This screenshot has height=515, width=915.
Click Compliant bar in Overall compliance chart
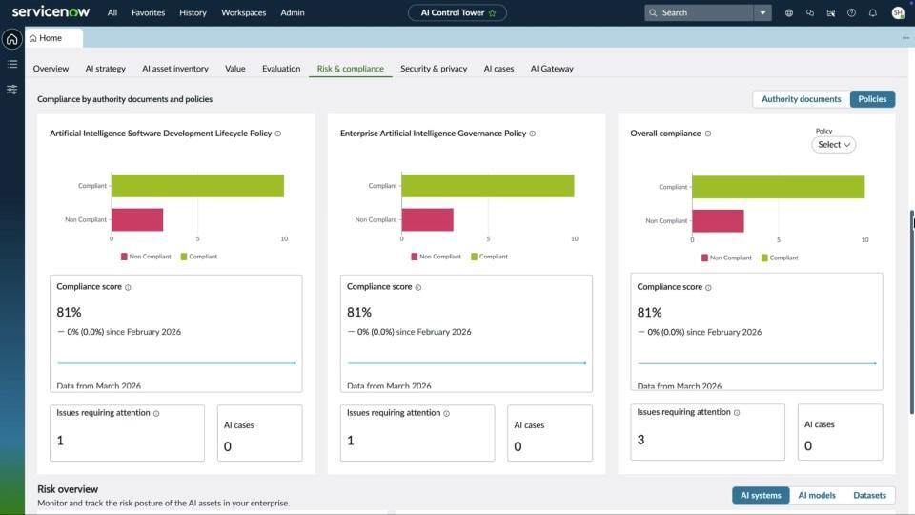point(779,188)
